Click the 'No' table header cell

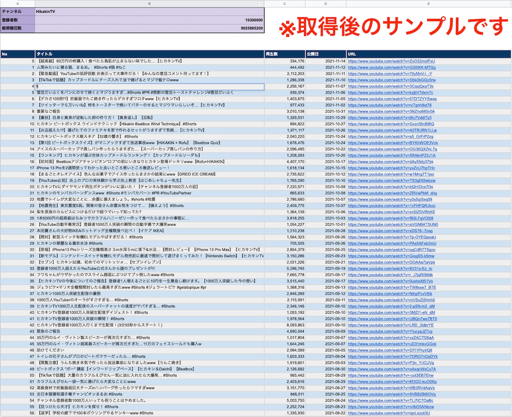pyautogui.click(x=18, y=54)
